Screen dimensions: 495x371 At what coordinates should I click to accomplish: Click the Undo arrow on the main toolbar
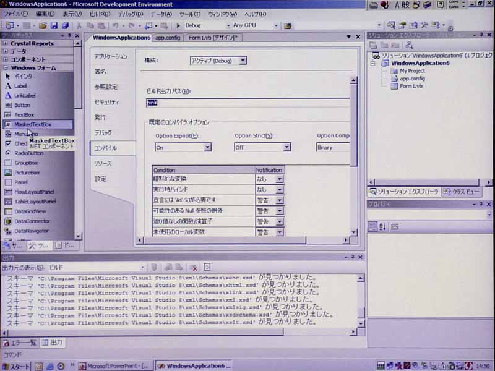coord(115,25)
